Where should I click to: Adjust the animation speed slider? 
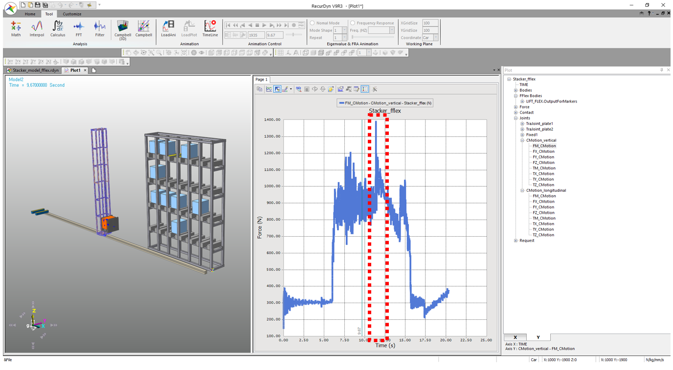point(293,35)
